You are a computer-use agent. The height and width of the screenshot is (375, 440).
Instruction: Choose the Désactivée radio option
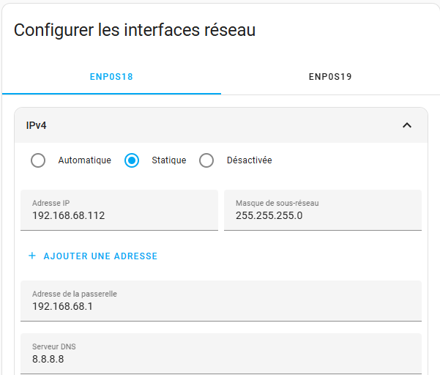click(206, 160)
